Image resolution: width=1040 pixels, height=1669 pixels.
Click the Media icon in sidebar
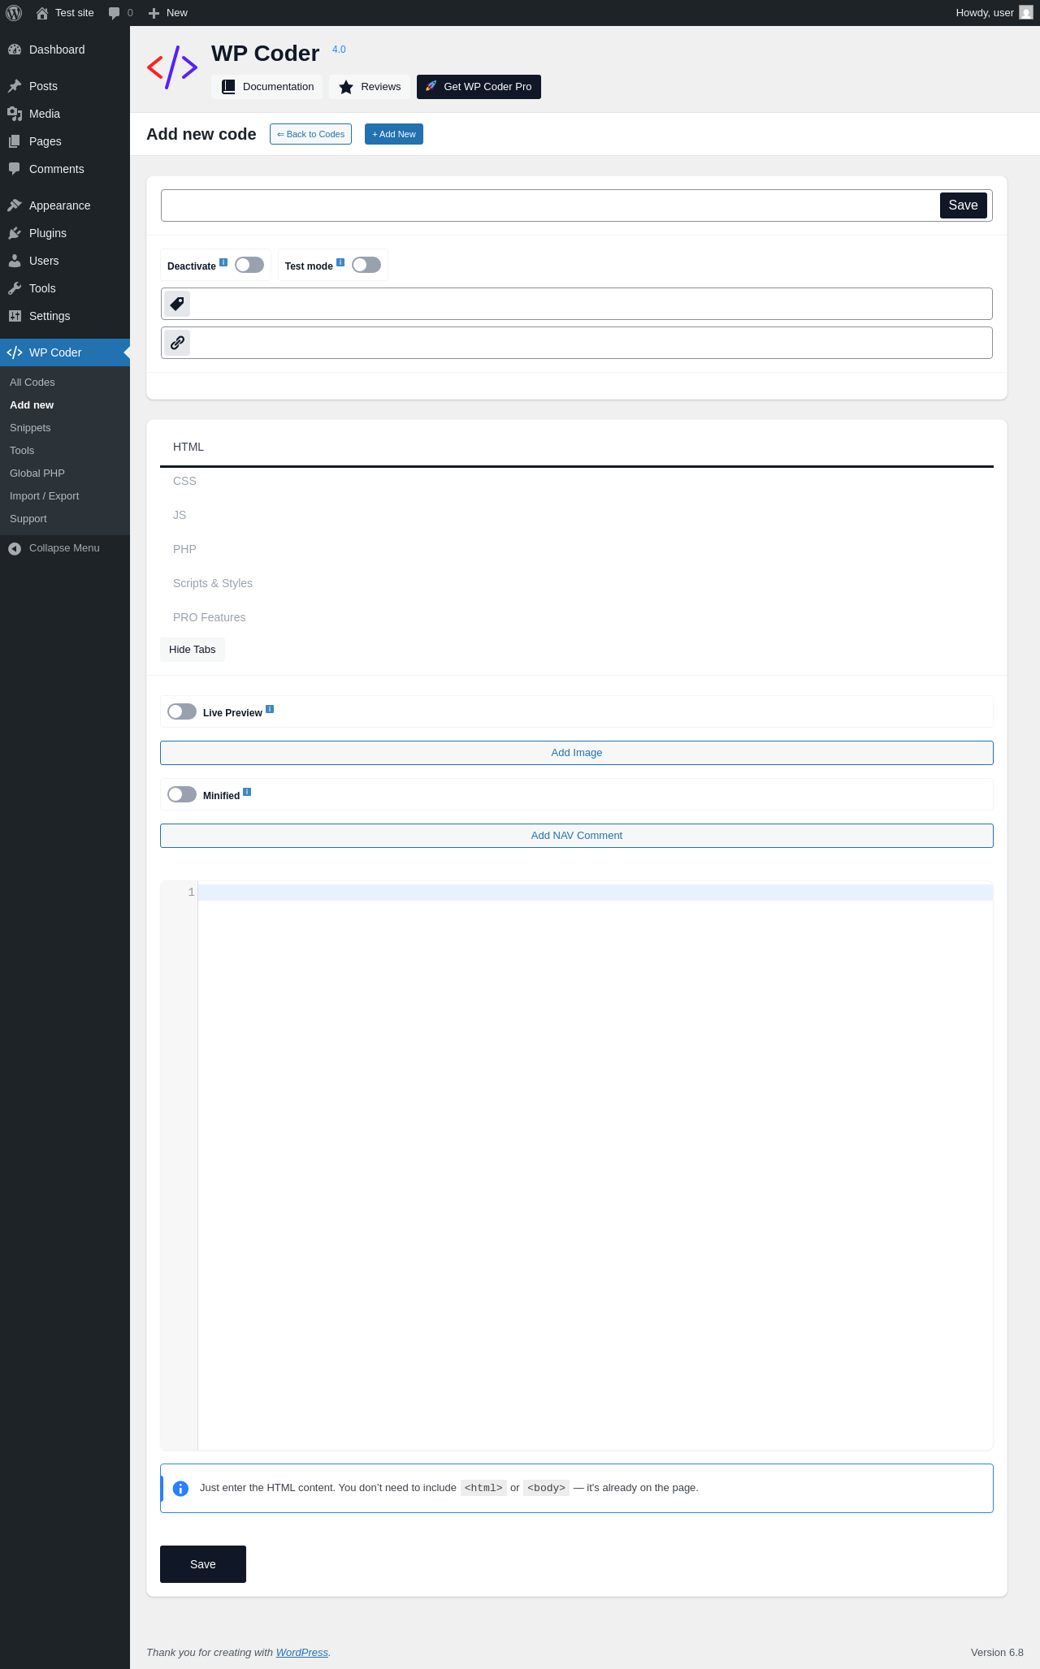15,114
